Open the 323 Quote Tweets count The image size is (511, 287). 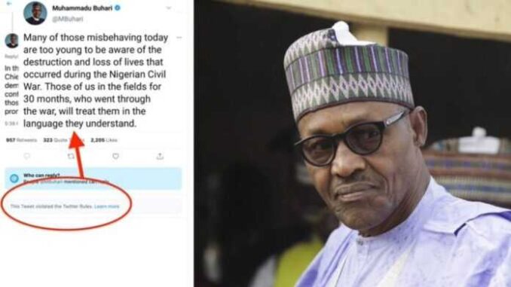coord(64,140)
